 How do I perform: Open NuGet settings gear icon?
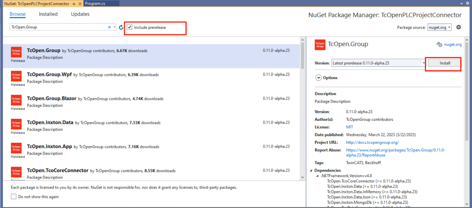point(458,27)
